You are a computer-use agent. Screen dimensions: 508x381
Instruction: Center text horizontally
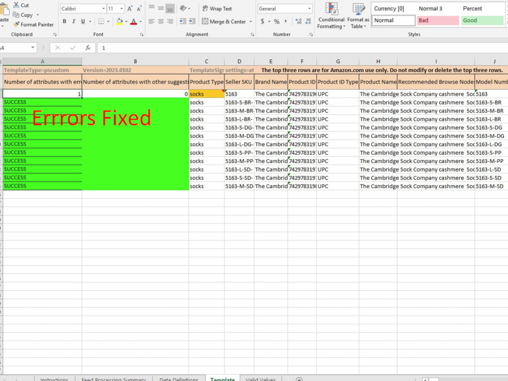161,21
